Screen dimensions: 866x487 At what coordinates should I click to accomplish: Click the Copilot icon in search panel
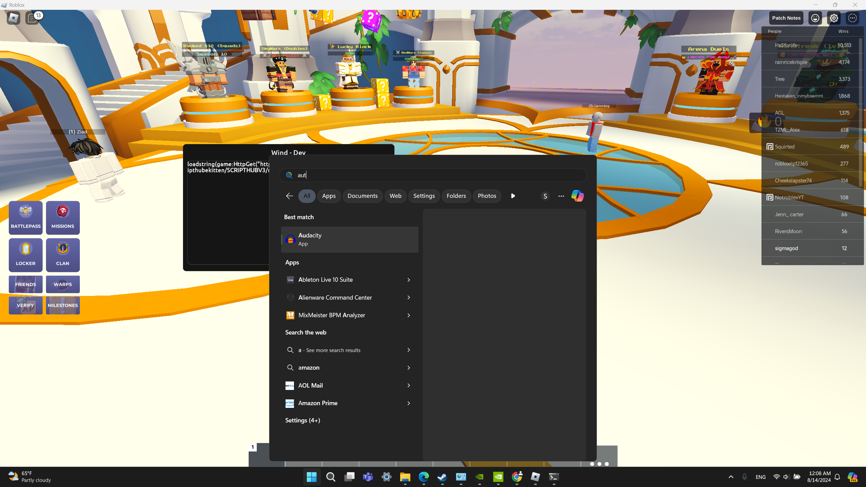[577, 196]
